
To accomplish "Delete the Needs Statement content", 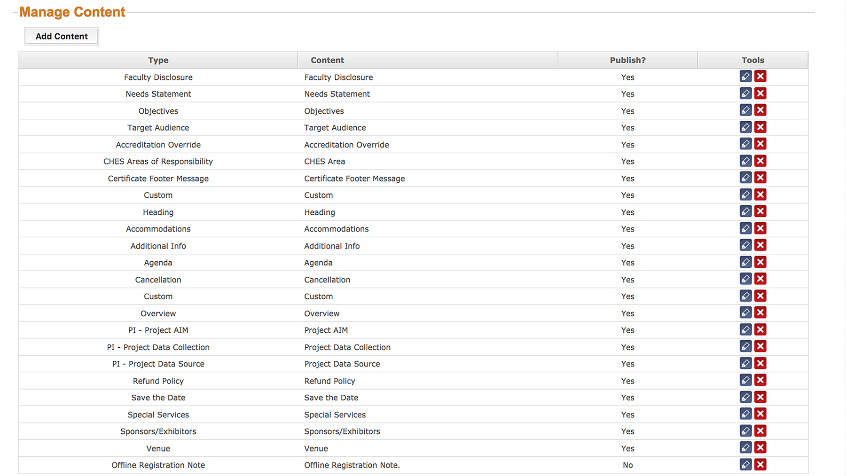I will pyautogui.click(x=760, y=94).
